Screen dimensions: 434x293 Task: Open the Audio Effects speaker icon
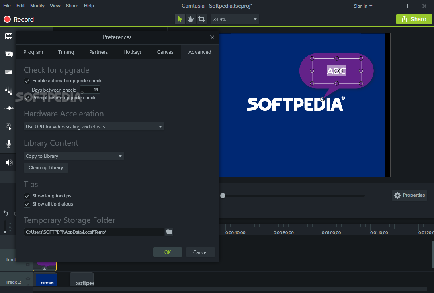click(9, 162)
